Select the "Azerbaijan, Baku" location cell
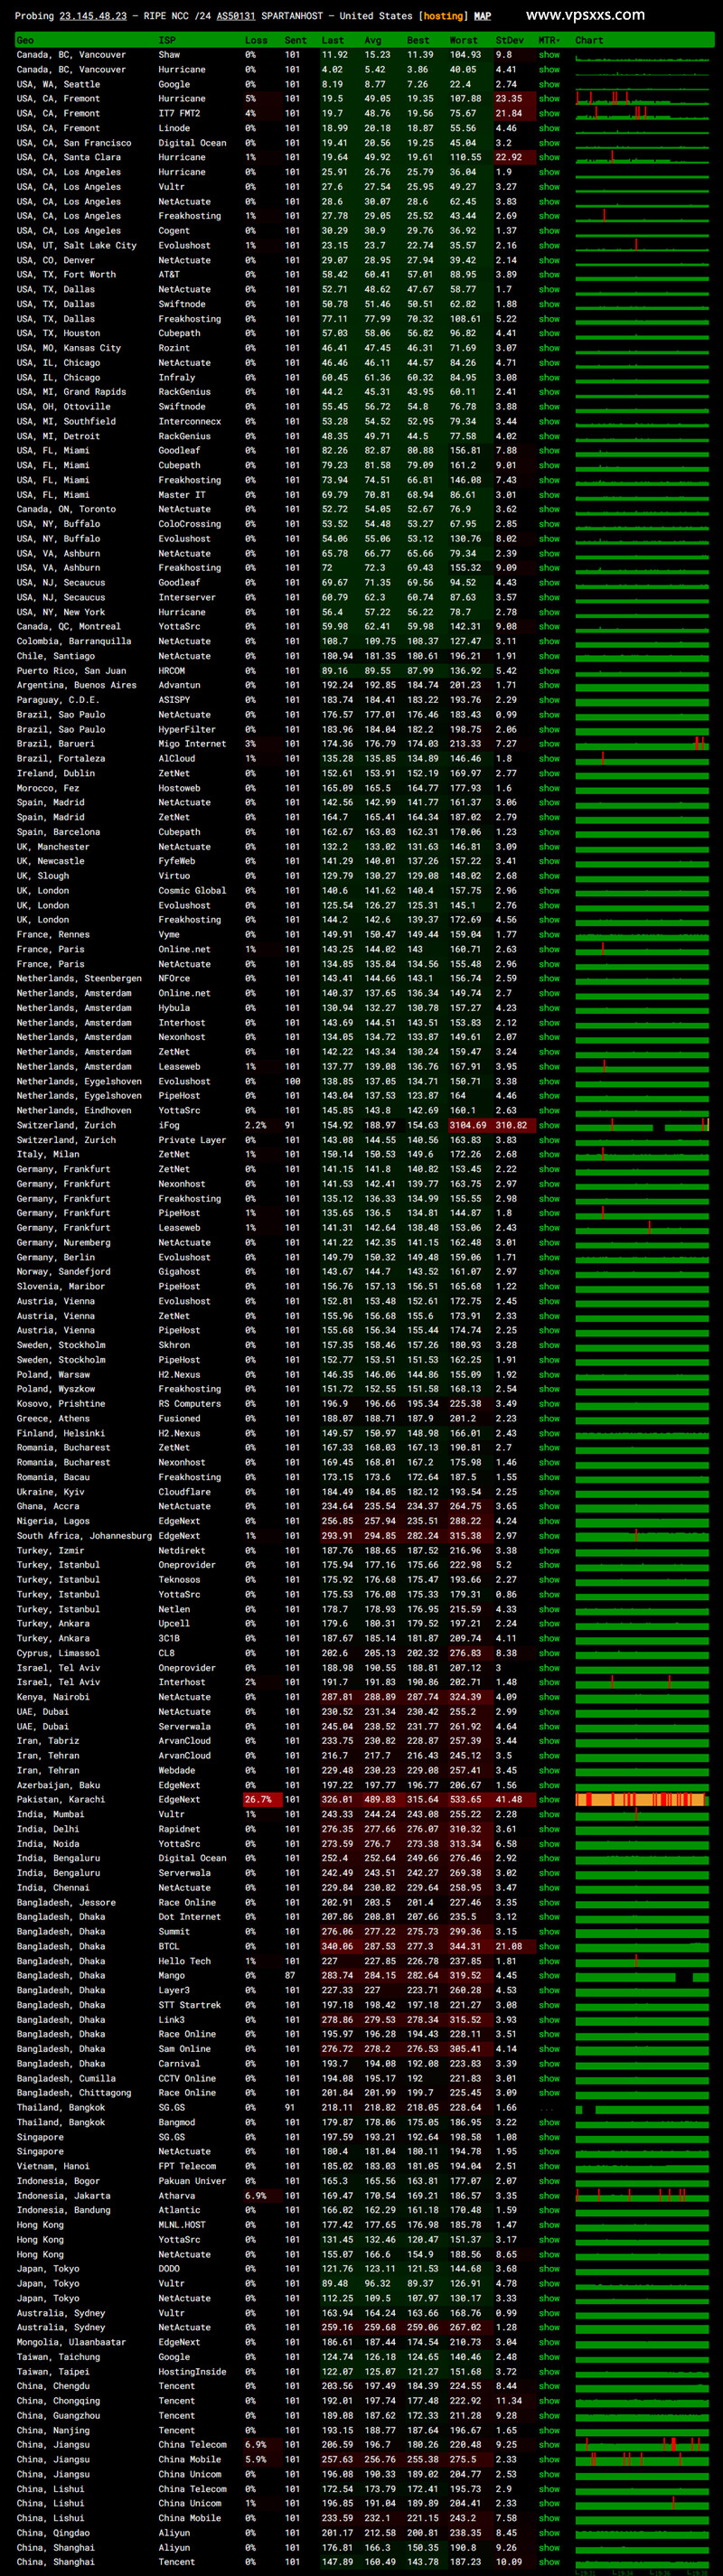 [58, 1785]
